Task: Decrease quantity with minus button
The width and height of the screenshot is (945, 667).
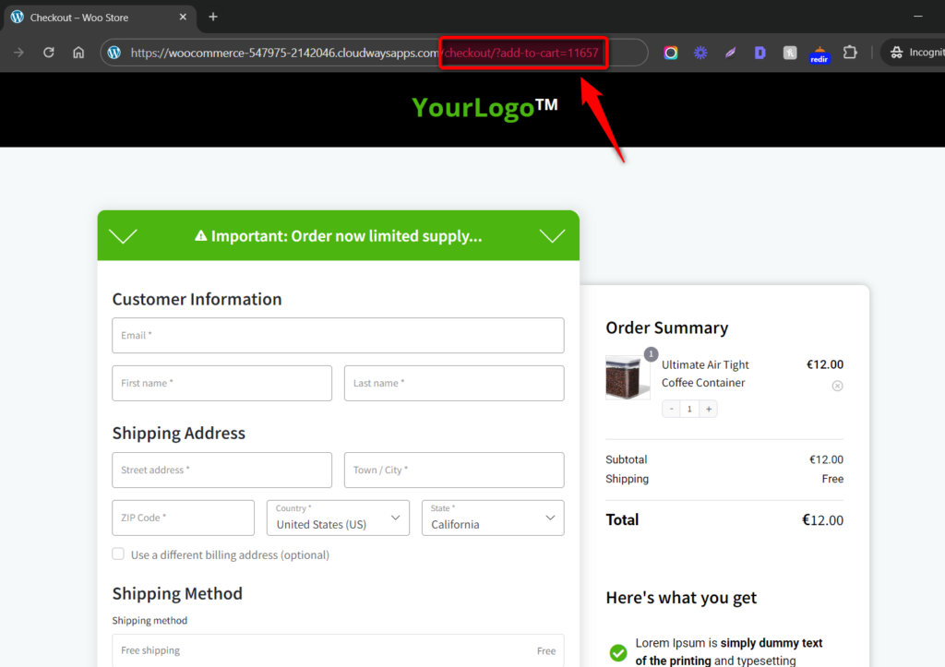Action: pyautogui.click(x=672, y=409)
